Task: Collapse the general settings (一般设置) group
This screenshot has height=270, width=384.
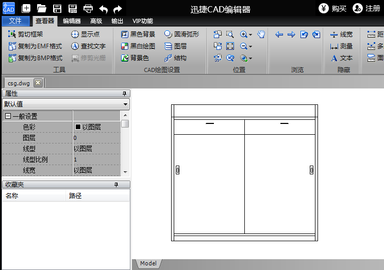Action: (x=8, y=117)
